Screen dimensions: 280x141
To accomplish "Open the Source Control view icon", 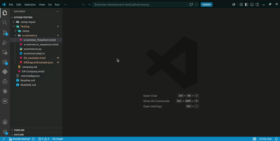I will pyautogui.click(x=5, y=32).
